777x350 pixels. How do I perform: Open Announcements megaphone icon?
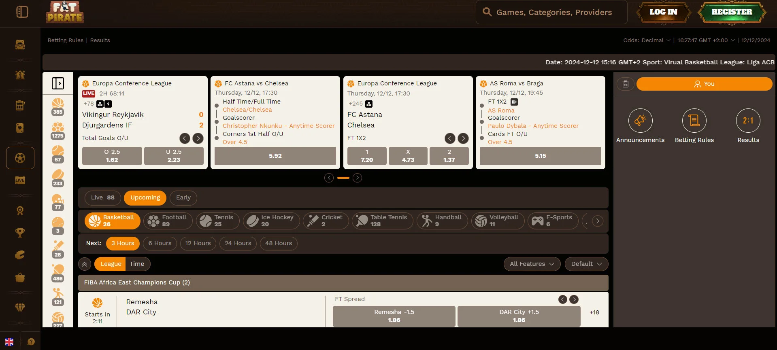640,121
